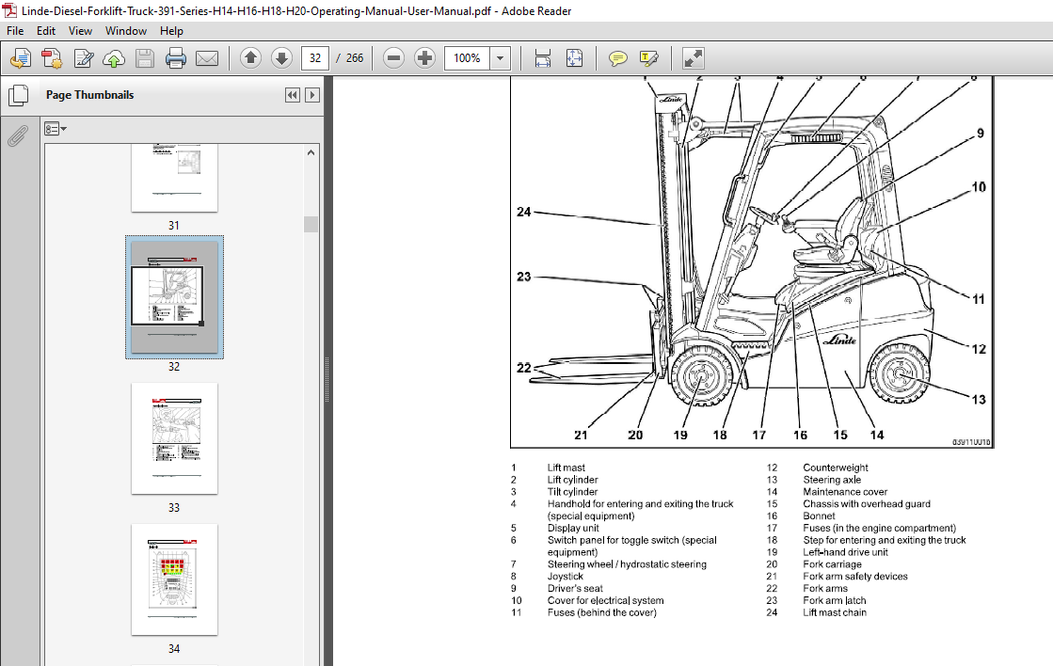This screenshot has height=666, width=1053.
Task: Click the 'Counterweight' legend text
Action: click(836, 468)
